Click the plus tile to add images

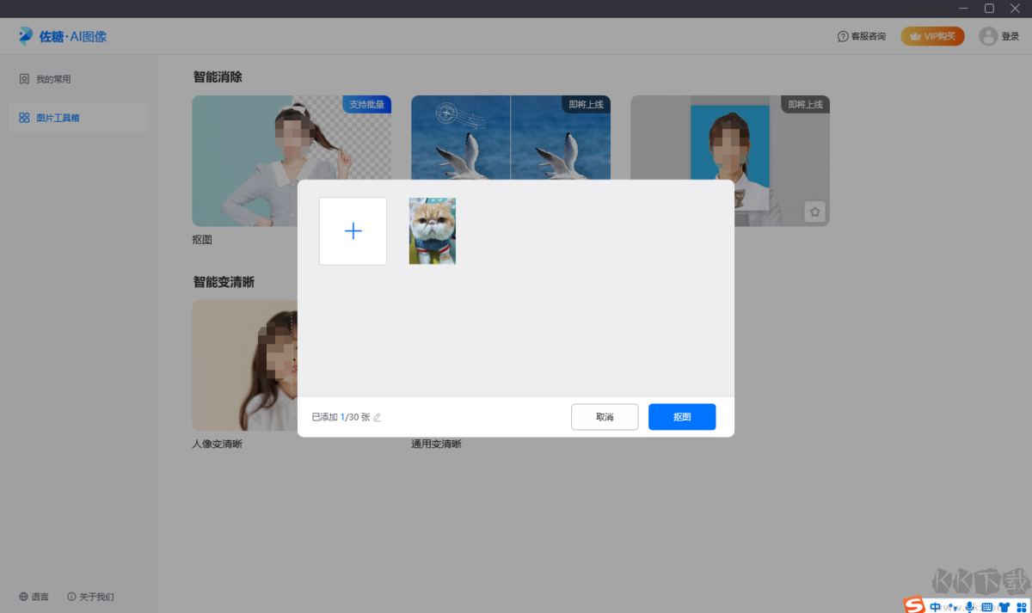click(353, 230)
